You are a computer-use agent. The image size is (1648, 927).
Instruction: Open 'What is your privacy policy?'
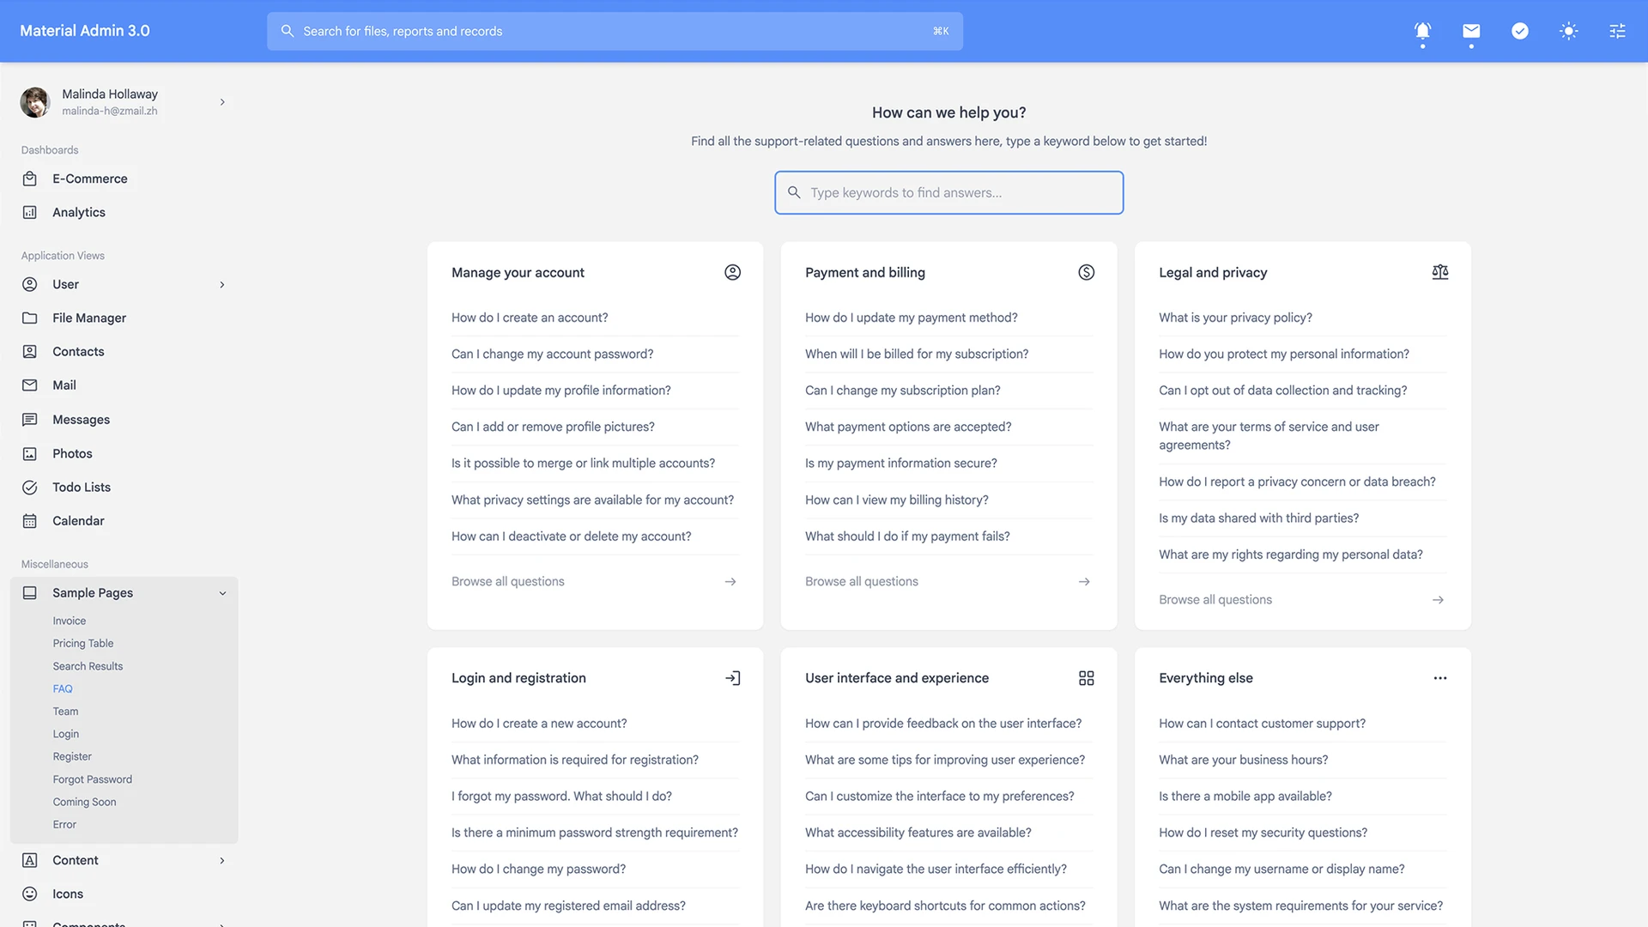(1235, 318)
